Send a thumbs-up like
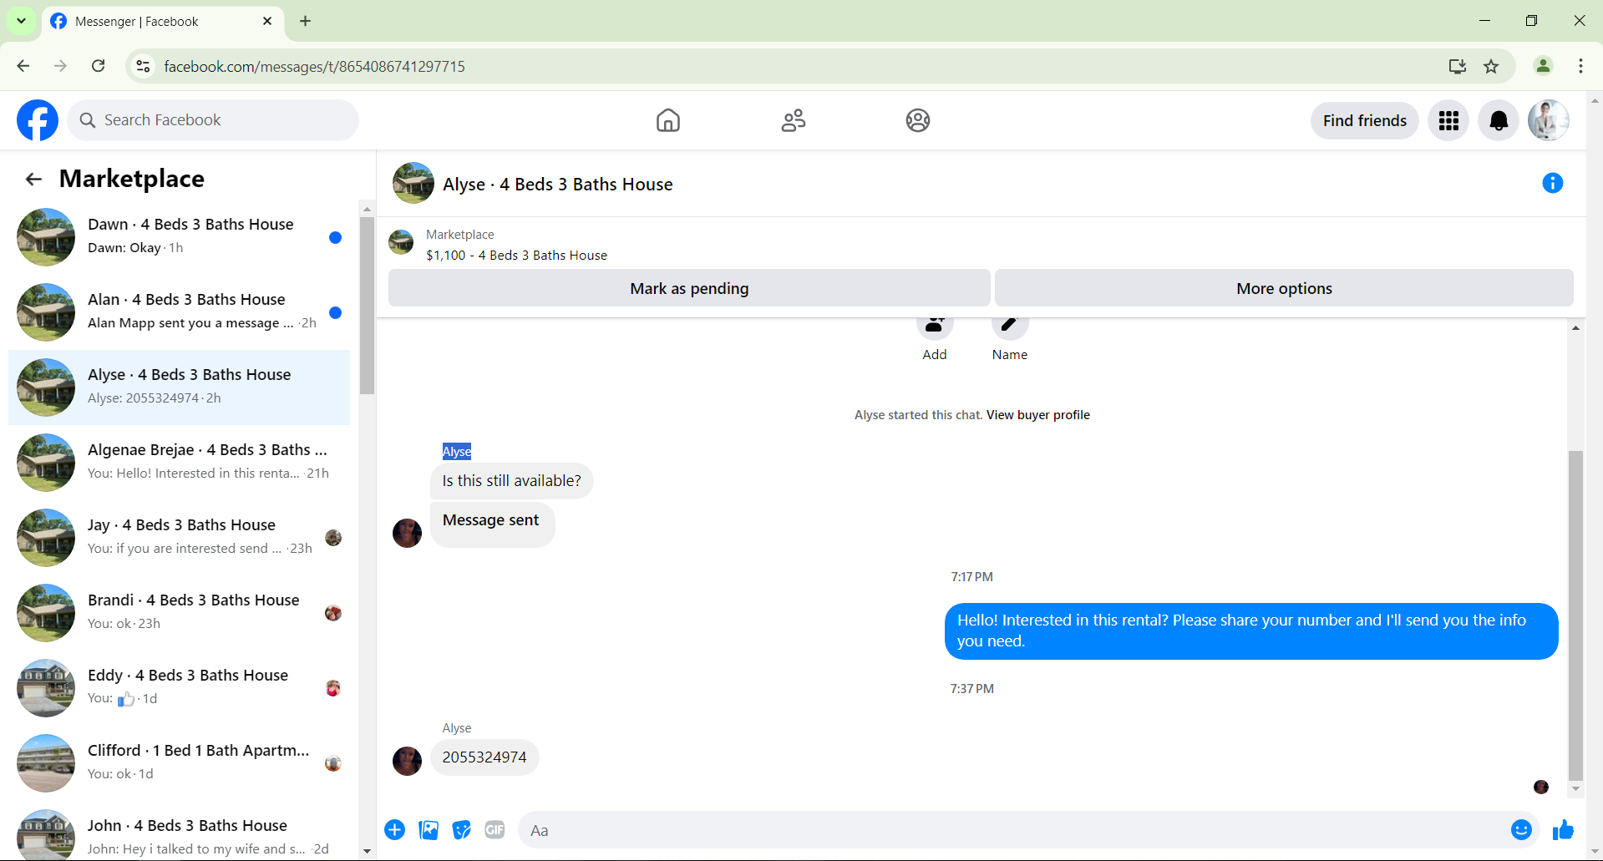Viewport: 1603px width, 861px height. tap(1563, 830)
